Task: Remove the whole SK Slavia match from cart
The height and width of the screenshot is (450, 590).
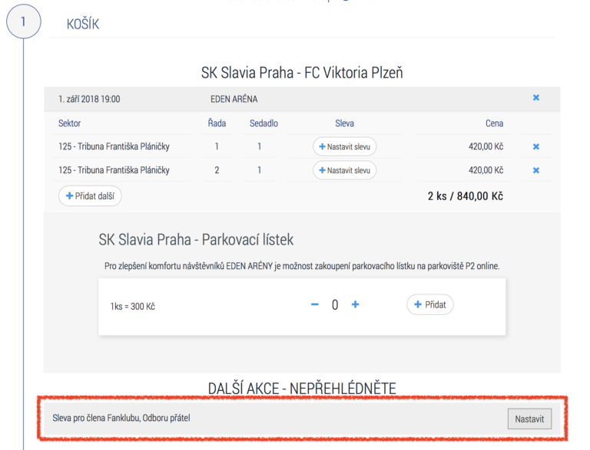Action: 535,97
